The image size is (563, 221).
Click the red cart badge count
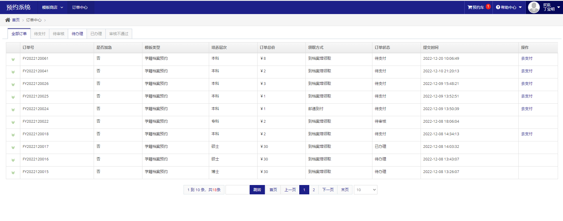488,6
